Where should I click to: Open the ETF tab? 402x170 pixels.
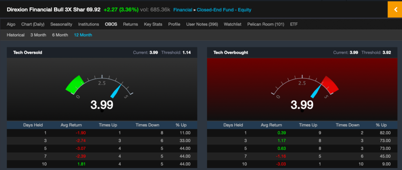[x=294, y=24]
